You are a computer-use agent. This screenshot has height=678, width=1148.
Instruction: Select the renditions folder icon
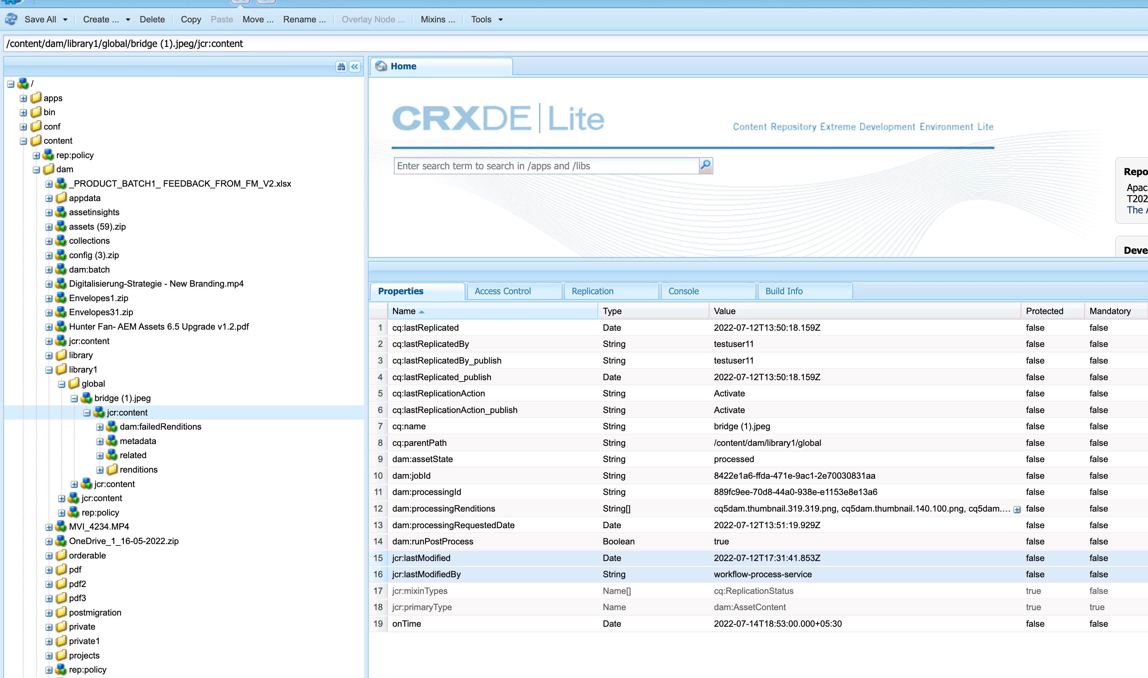tap(112, 470)
